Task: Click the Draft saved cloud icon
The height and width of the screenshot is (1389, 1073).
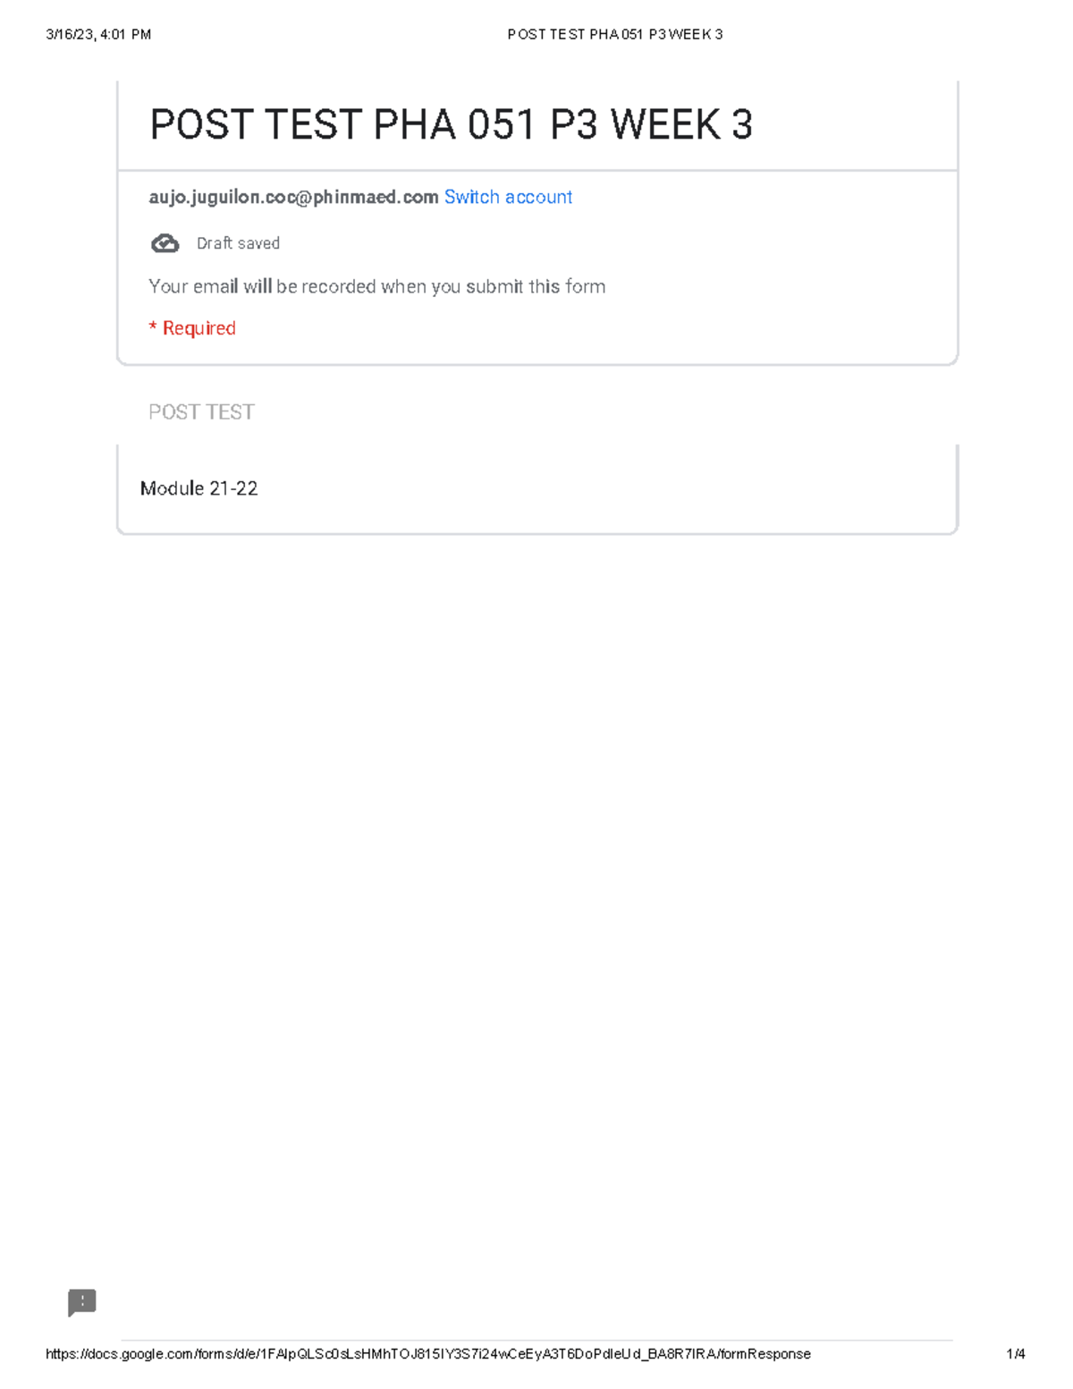Action: pyautogui.click(x=165, y=243)
